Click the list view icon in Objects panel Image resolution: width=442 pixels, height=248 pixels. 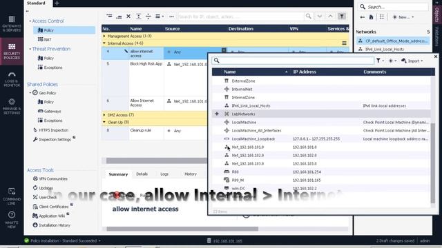[382, 17]
